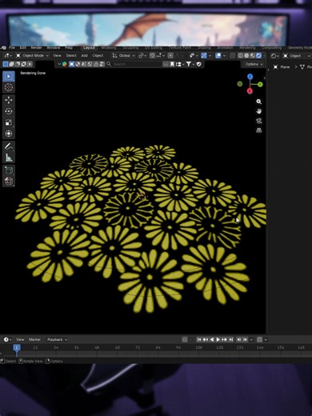Open the viewport Add menu

click(x=85, y=55)
